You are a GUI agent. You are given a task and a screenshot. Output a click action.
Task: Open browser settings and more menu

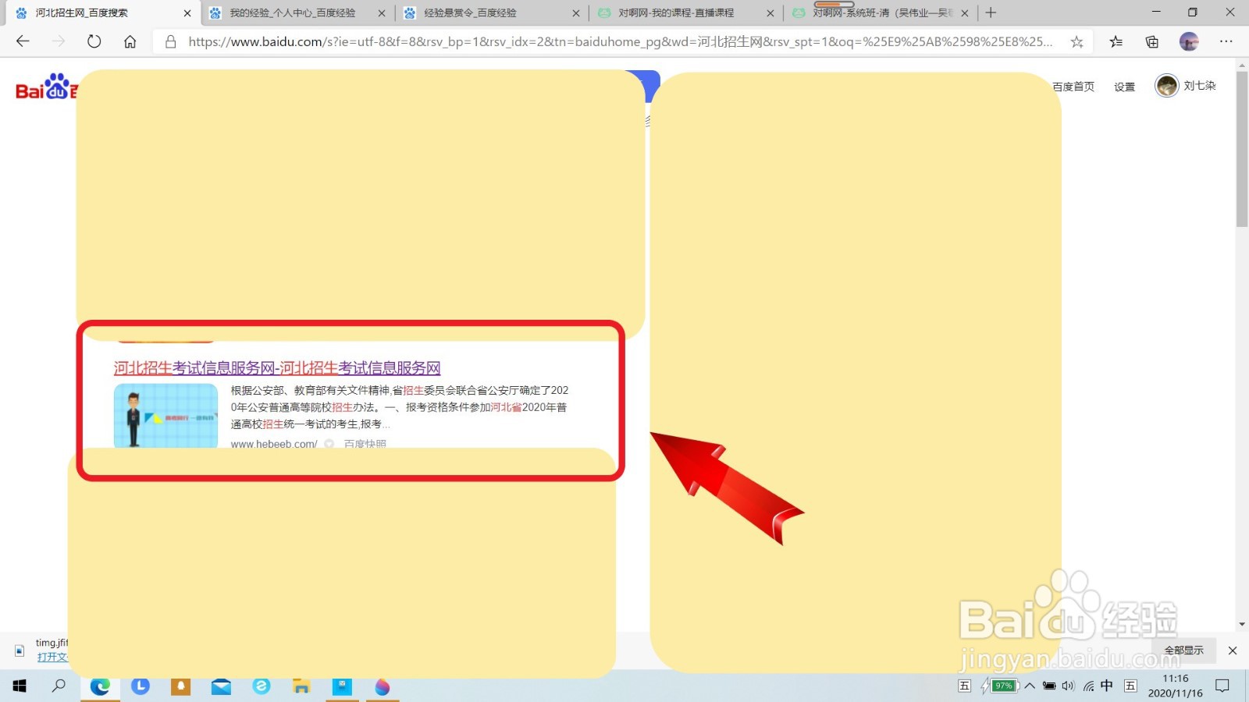1226,41
